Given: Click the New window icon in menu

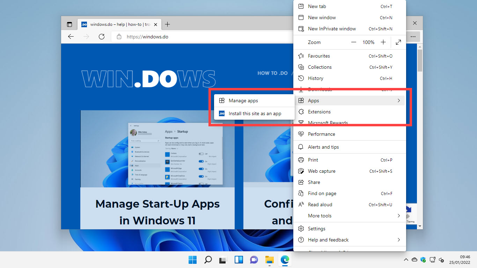Looking at the screenshot, I should [x=301, y=17].
